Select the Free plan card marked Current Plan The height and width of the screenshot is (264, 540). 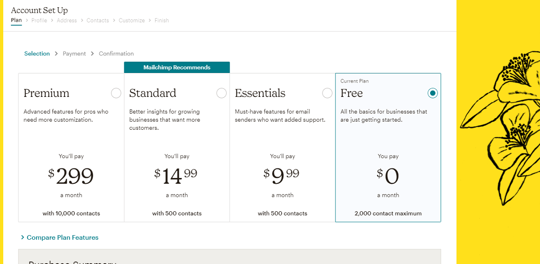coord(388,147)
